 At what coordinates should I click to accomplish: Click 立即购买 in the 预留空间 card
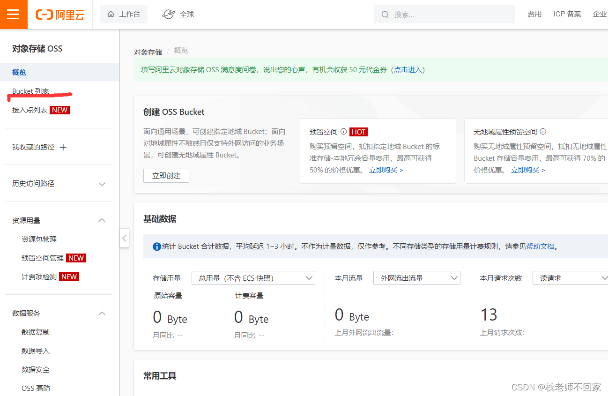[386, 170]
